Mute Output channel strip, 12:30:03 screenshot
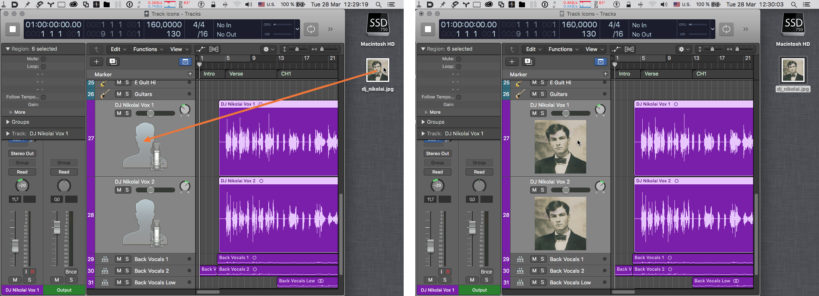819x296 pixels. click(472, 280)
